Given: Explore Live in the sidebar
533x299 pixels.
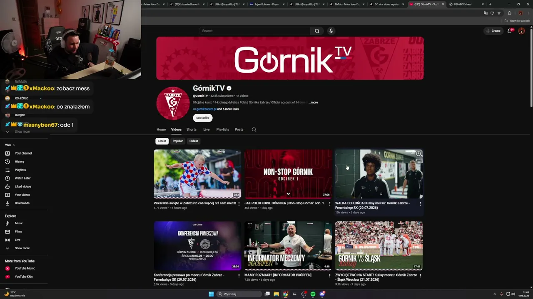Looking at the screenshot, I should pyautogui.click(x=17, y=240).
